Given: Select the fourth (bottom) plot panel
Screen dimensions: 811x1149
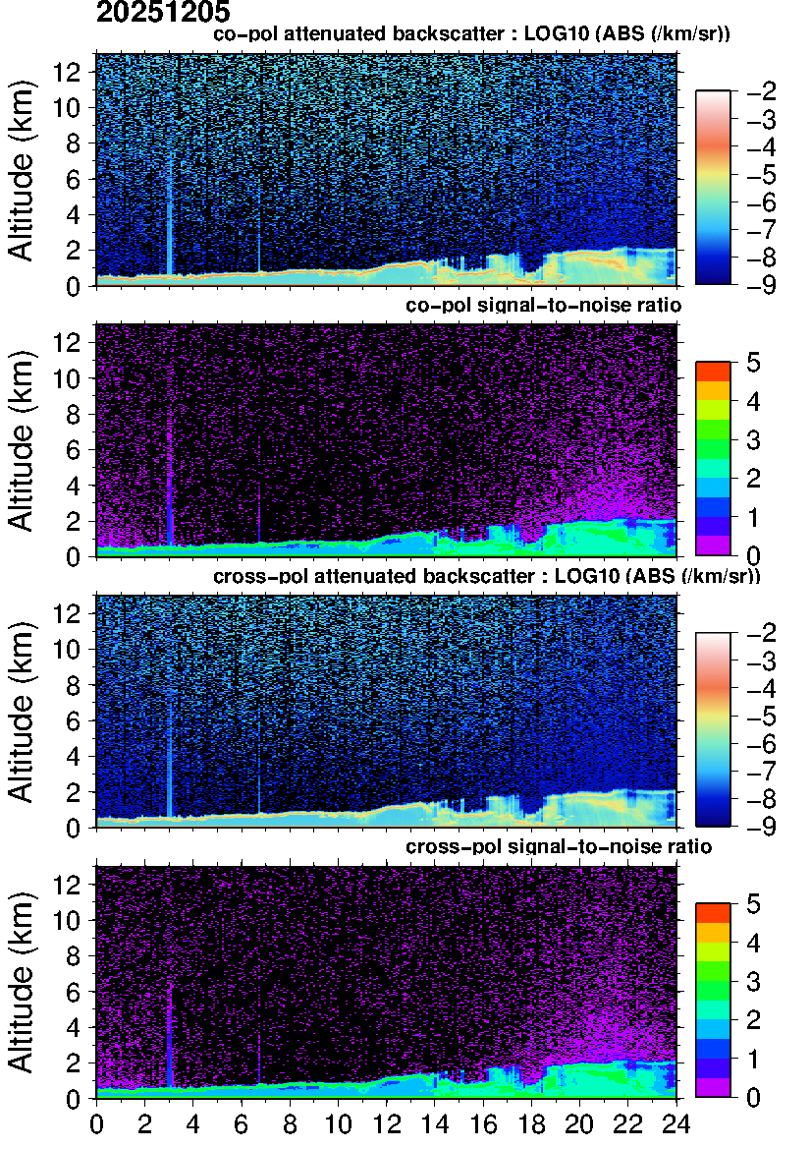Looking at the screenshot, I should (x=386, y=982).
